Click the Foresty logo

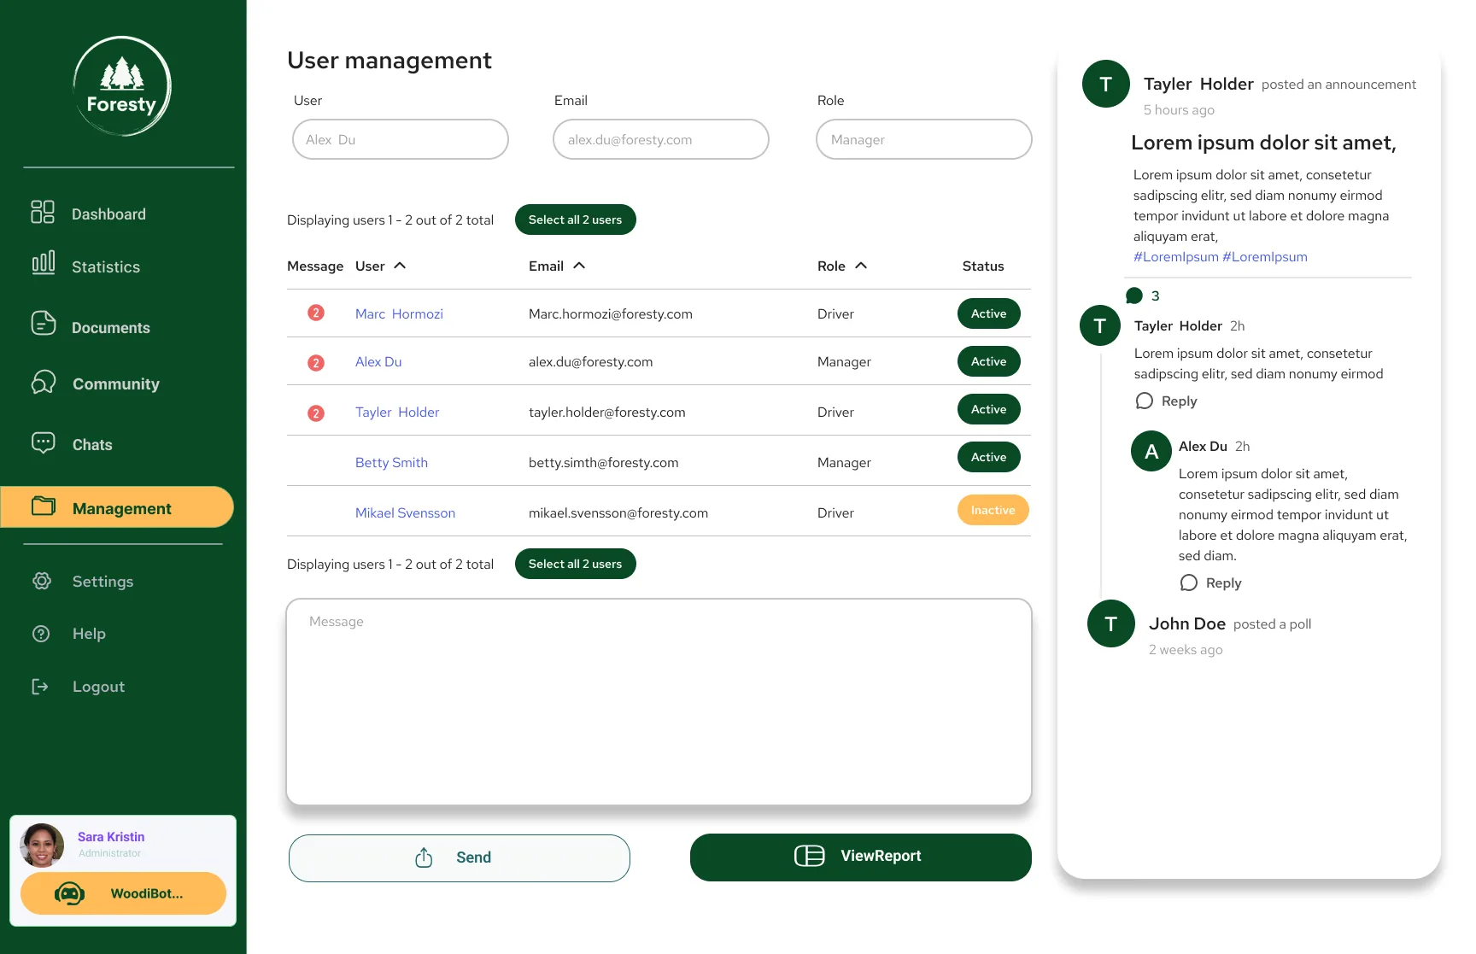click(122, 86)
